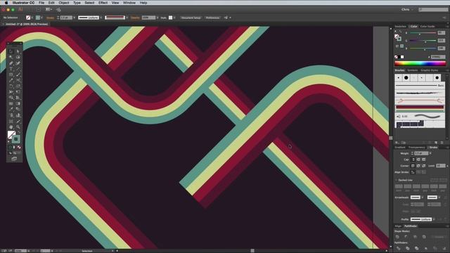Click the Exclude shape mode icon
This screenshot has width=450, height=253.
click(x=424, y=237)
